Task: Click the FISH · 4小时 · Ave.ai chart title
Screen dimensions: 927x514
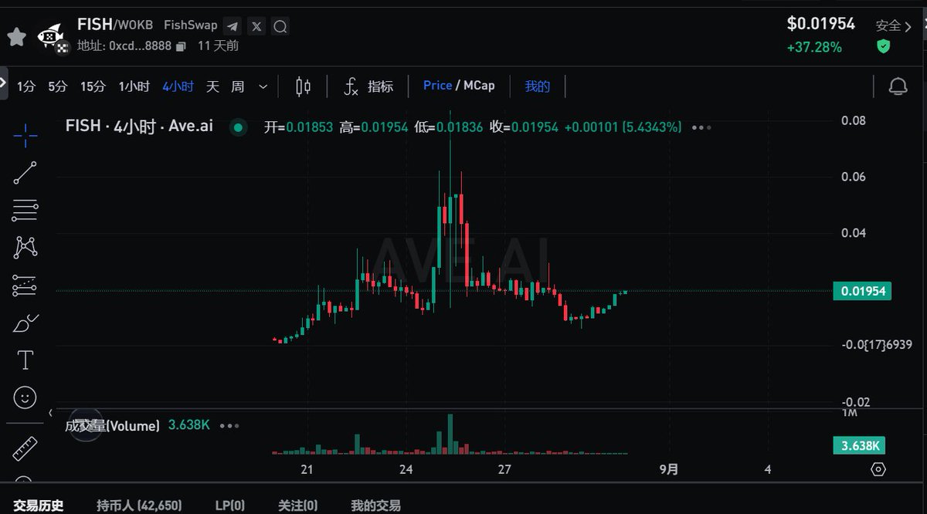Action: point(139,127)
